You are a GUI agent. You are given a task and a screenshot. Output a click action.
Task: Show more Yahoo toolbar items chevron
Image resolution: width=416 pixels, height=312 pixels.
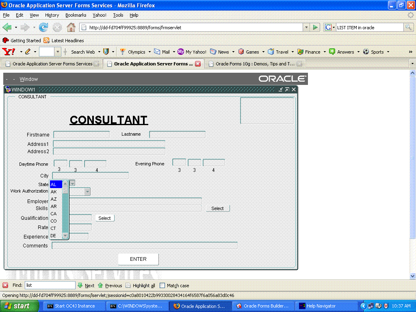410,52
